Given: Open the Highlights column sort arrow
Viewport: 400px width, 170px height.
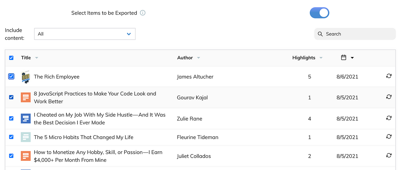Looking at the screenshot, I should point(321,58).
